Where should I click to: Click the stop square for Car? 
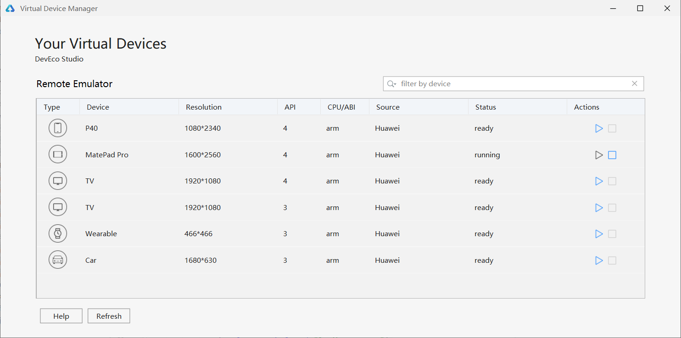click(x=612, y=260)
